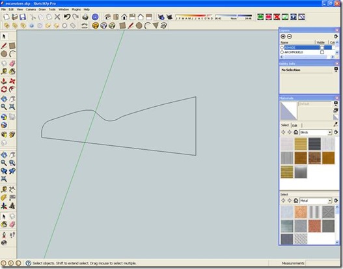Pick the Zoom magnifier tool
Viewport: 343px width, 269px height.
click(4, 107)
